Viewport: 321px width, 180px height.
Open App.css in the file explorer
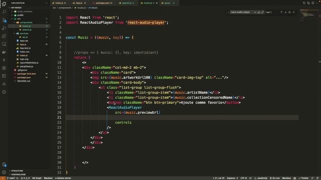coord(29,41)
